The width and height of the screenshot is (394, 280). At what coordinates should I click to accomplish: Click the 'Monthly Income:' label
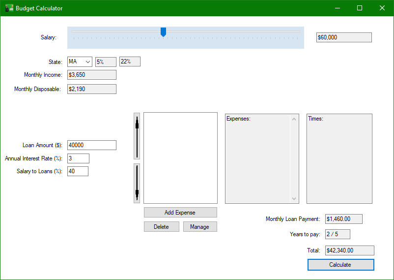point(43,75)
